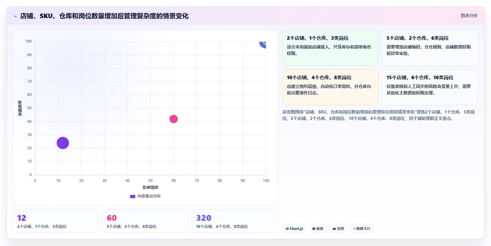Click the 覆盖规模 y-axis title
491x246 pixels.
[20, 108]
